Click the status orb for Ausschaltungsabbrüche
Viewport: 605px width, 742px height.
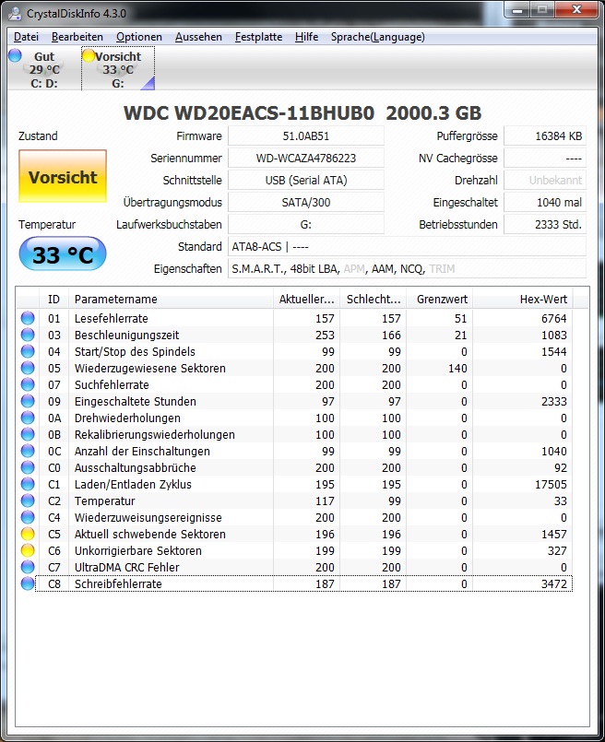tap(28, 467)
